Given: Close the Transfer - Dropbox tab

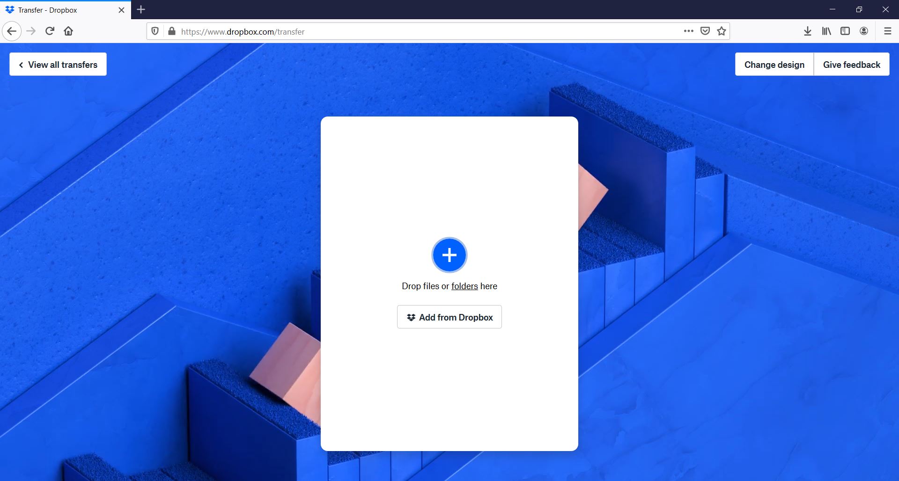Looking at the screenshot, I should pos(121,10).
